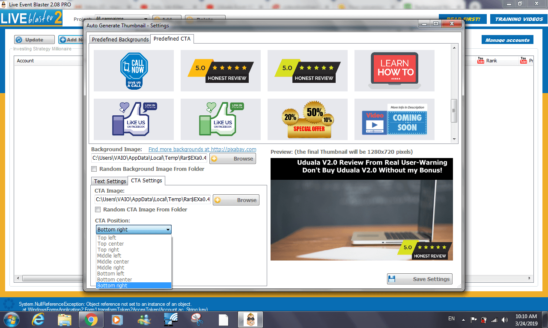Open the pixabay backgrounds link
Screen dimensions: 548x328
pyautogui.click(x=202, y=149)
